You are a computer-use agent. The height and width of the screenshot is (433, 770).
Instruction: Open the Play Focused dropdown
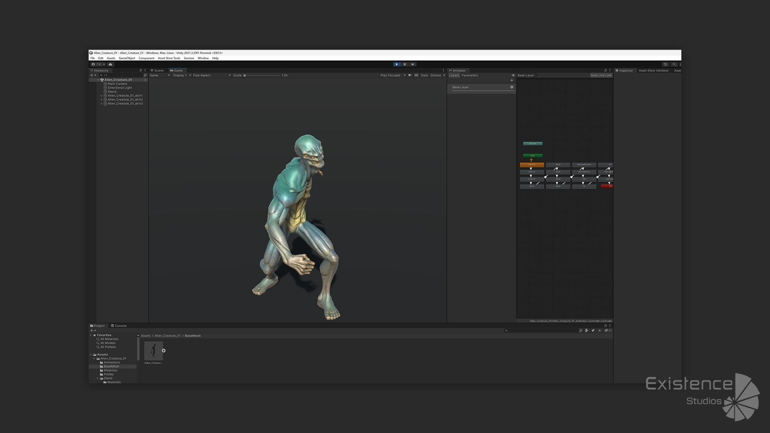pos(393,75)
